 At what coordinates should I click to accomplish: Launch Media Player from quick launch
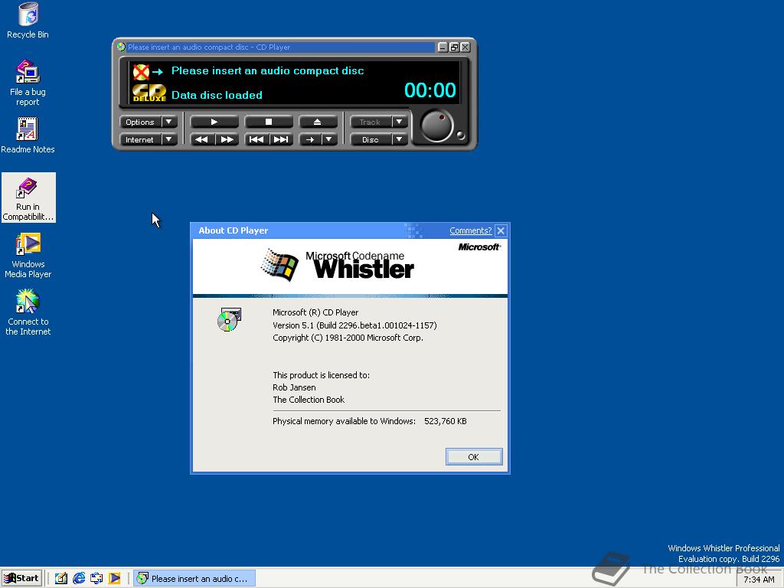[115, 579]
